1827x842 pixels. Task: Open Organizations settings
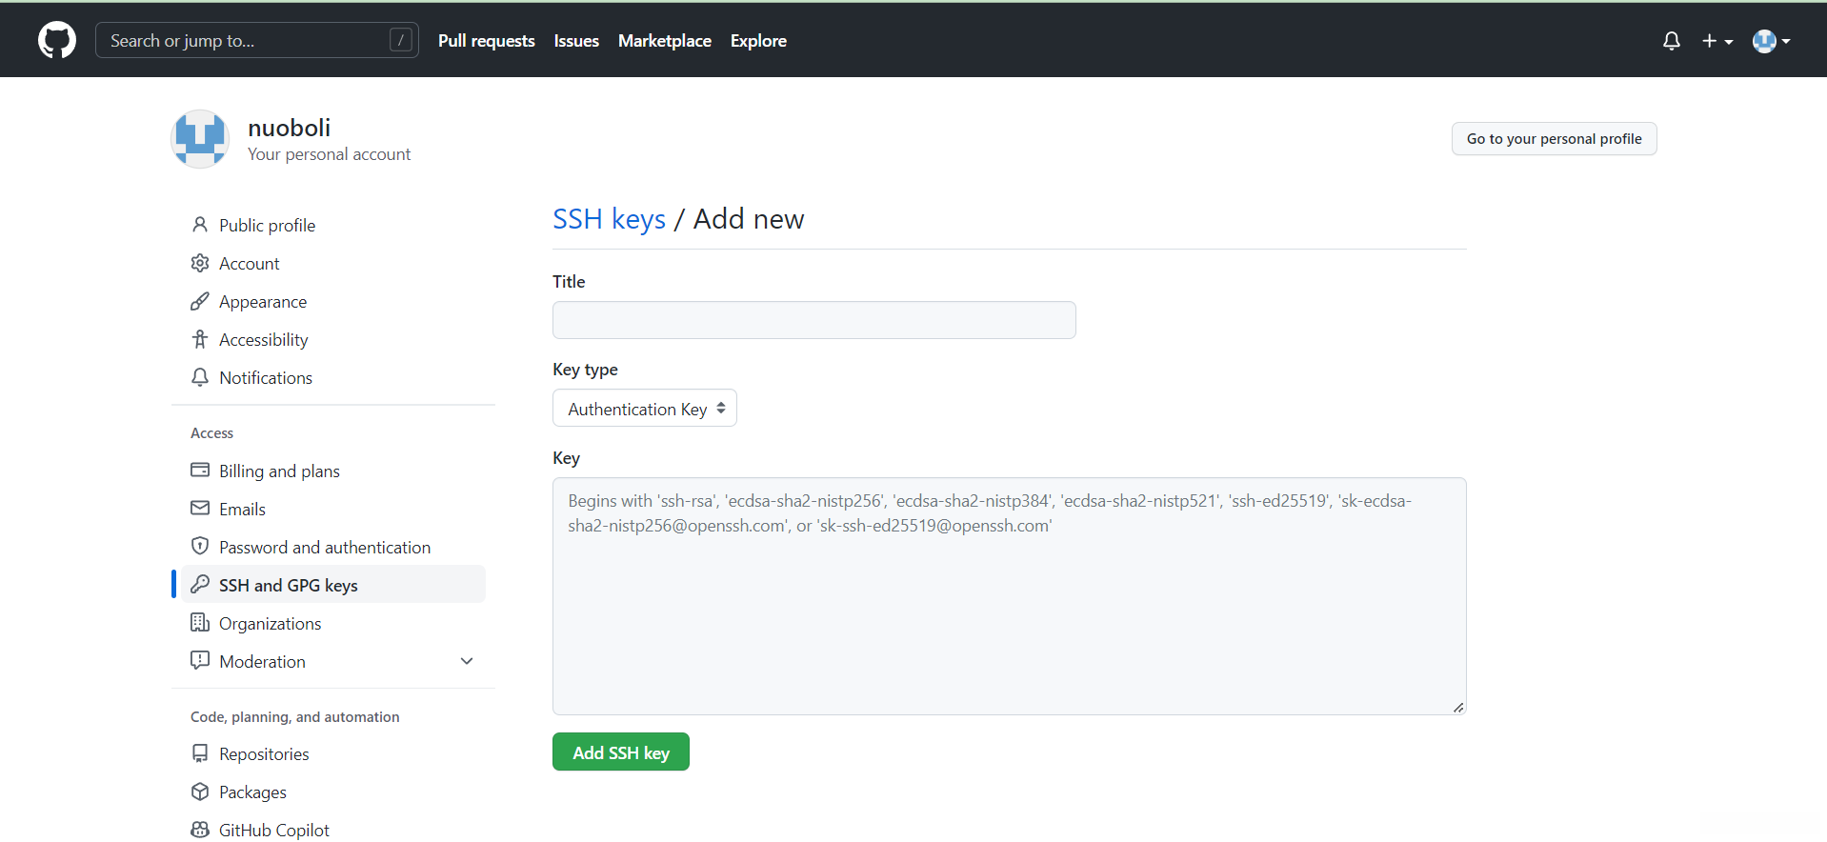point(271,624)
